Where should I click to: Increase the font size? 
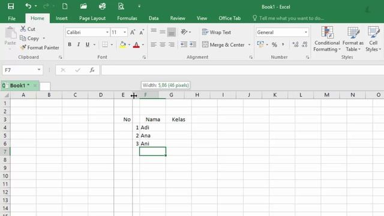click(133, 32)
